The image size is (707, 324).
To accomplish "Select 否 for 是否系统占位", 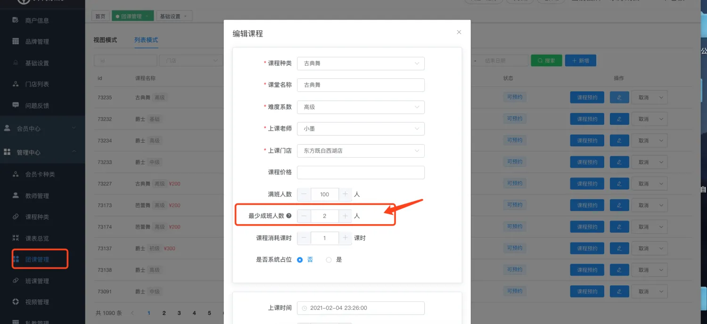I will [x=300, y=260].
